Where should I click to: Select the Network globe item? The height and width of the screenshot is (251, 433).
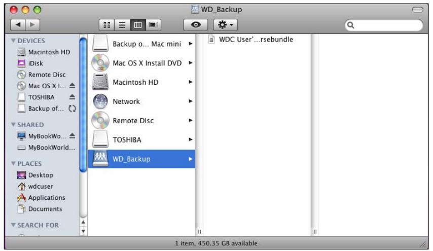pyautogui.click(x=141, y=101)
